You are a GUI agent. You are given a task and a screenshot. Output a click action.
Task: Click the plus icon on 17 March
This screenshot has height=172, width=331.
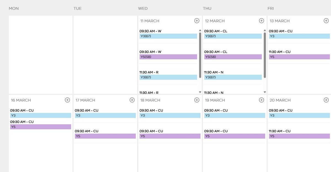132,100
